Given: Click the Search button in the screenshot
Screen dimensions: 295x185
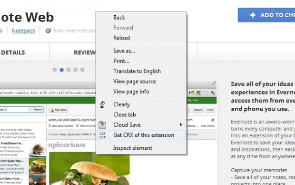Looking at the screenshot, I should [38, 110].
